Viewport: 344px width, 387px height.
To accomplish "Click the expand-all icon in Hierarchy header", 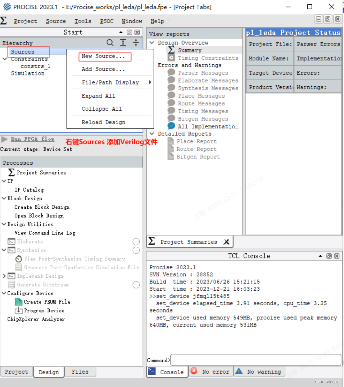I will point(123,43).
